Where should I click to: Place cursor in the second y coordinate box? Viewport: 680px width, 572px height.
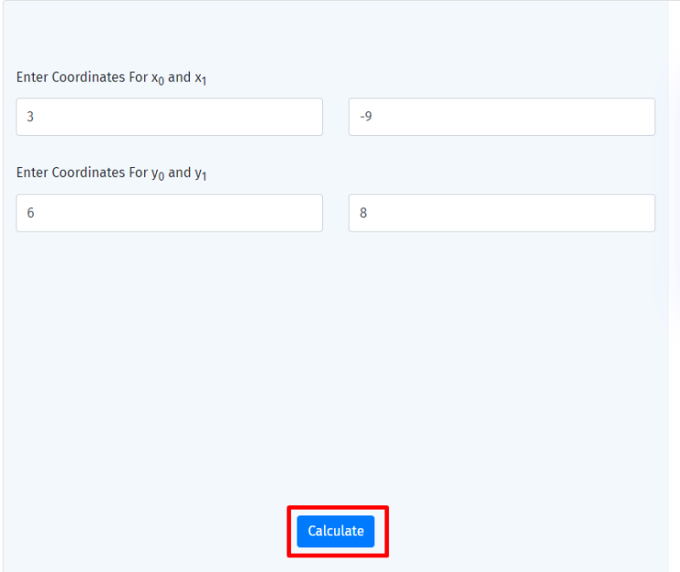point(501,213)
